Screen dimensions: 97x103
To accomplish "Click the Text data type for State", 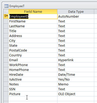I will click(x=76, y=45).
